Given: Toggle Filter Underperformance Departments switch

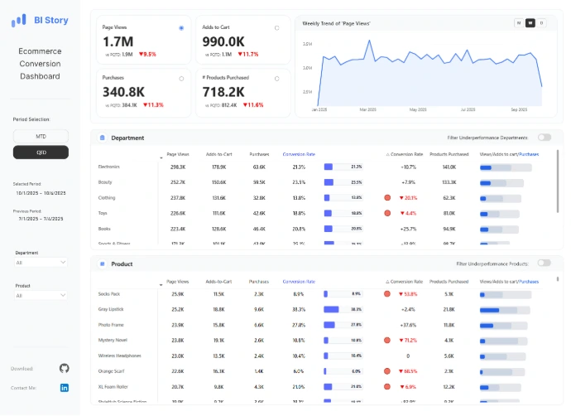Looking at the screenshot, I should [x=544, y=138].
